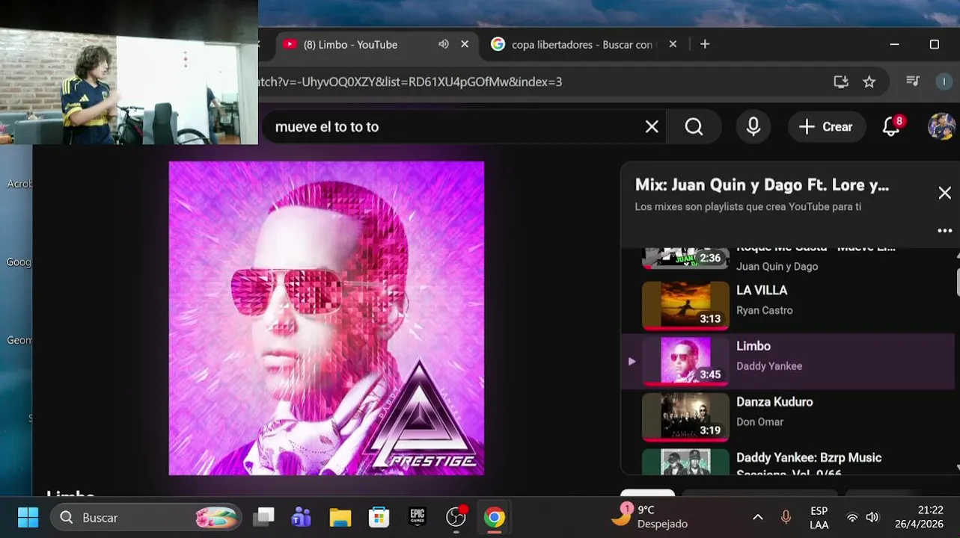Open the Mix: Juan Quin y Dago title
Viewport: 960px width, 538px height.
(x=762, y=185)
